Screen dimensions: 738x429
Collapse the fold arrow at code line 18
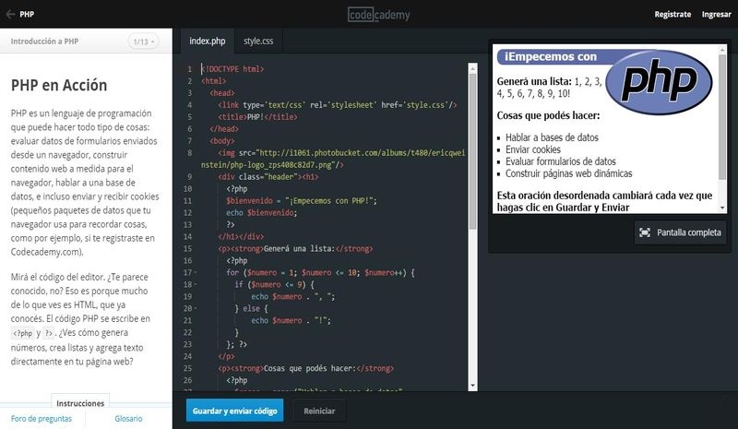(x=196, y=284)
